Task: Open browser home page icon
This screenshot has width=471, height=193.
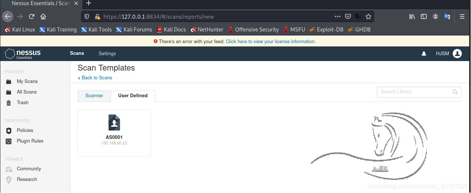Action: (x=43, y=16)
